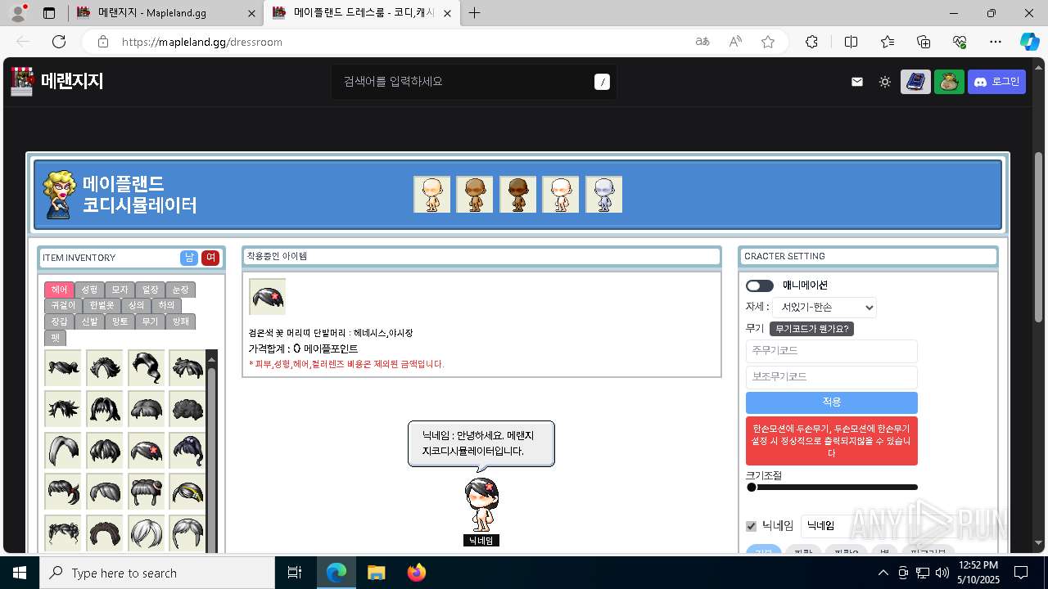1048x589 pixels.
Task: Switch to the 헤어 category tab
Action: (x=60, y=290)
